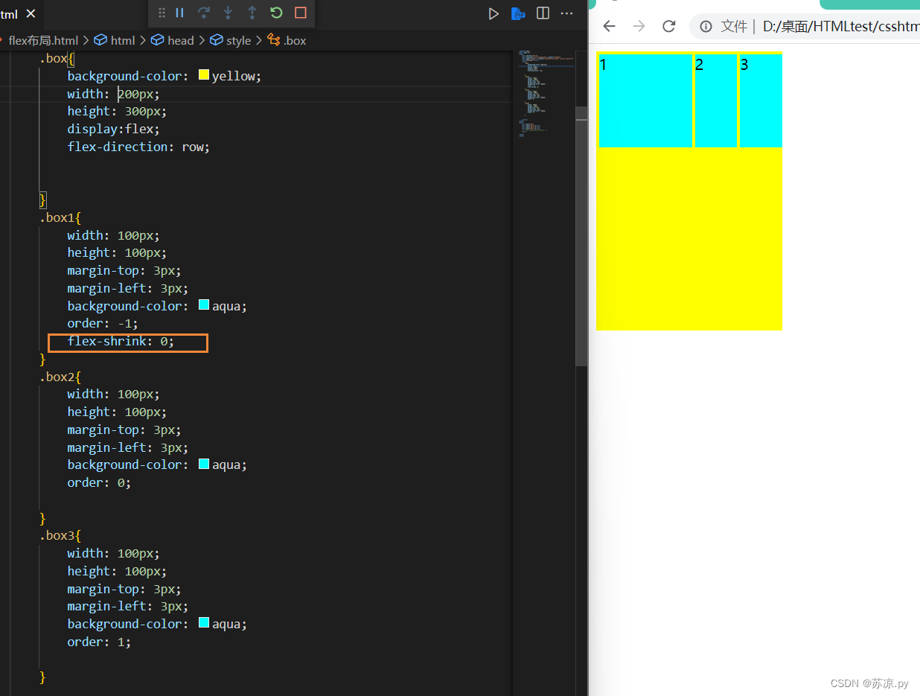Click aqua box 1 in browser
The width and height of the screenshot is (920, 696).
(x=645, y=100)
